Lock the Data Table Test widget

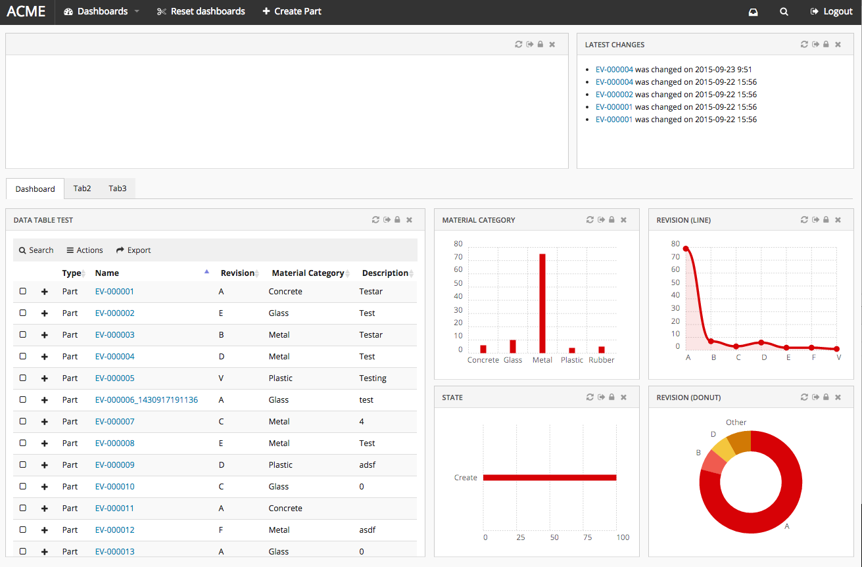coord(397,220)
